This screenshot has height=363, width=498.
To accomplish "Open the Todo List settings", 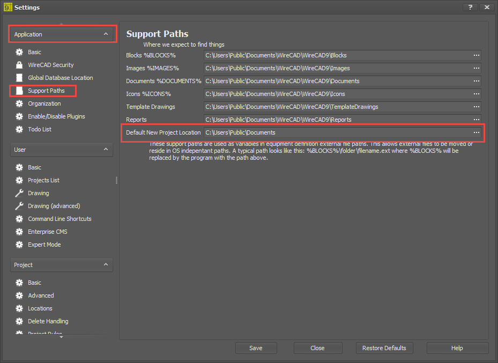I will point(40,129).
